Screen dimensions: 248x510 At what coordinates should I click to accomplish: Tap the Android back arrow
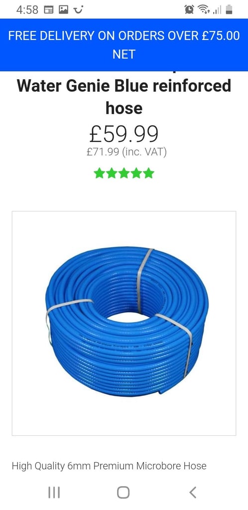193,492
